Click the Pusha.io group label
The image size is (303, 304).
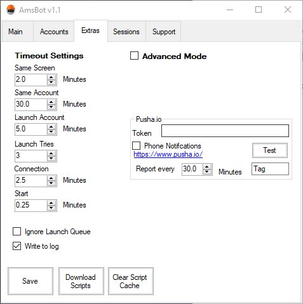point(149,119)
